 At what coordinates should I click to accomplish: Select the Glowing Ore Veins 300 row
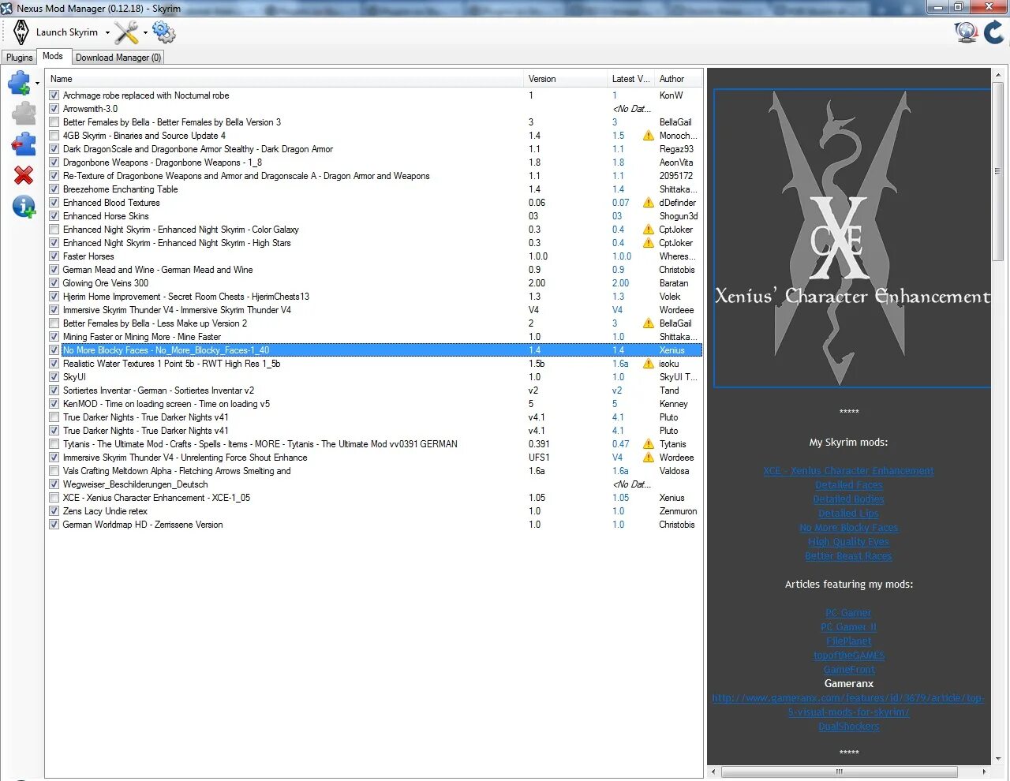coord(374,283)
